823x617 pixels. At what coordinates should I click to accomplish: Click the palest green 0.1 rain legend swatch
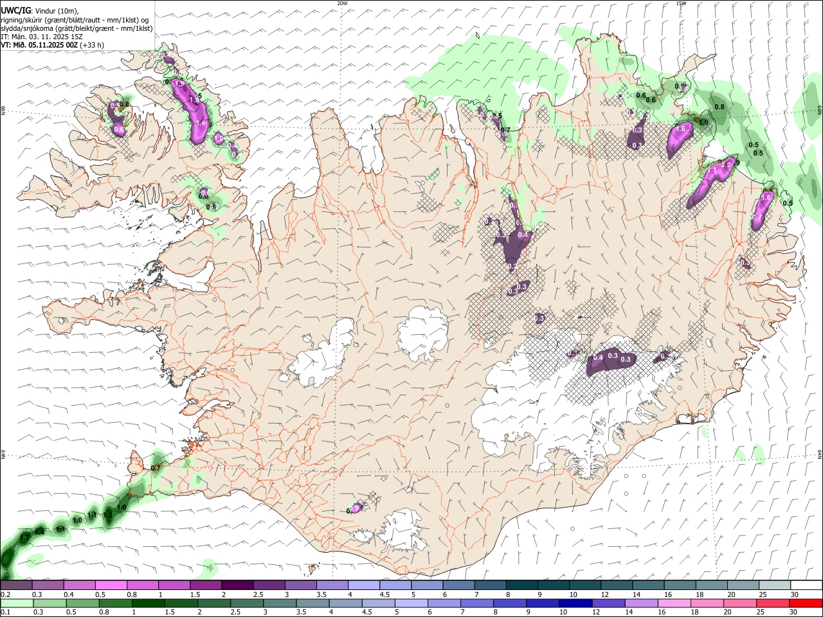17,604
